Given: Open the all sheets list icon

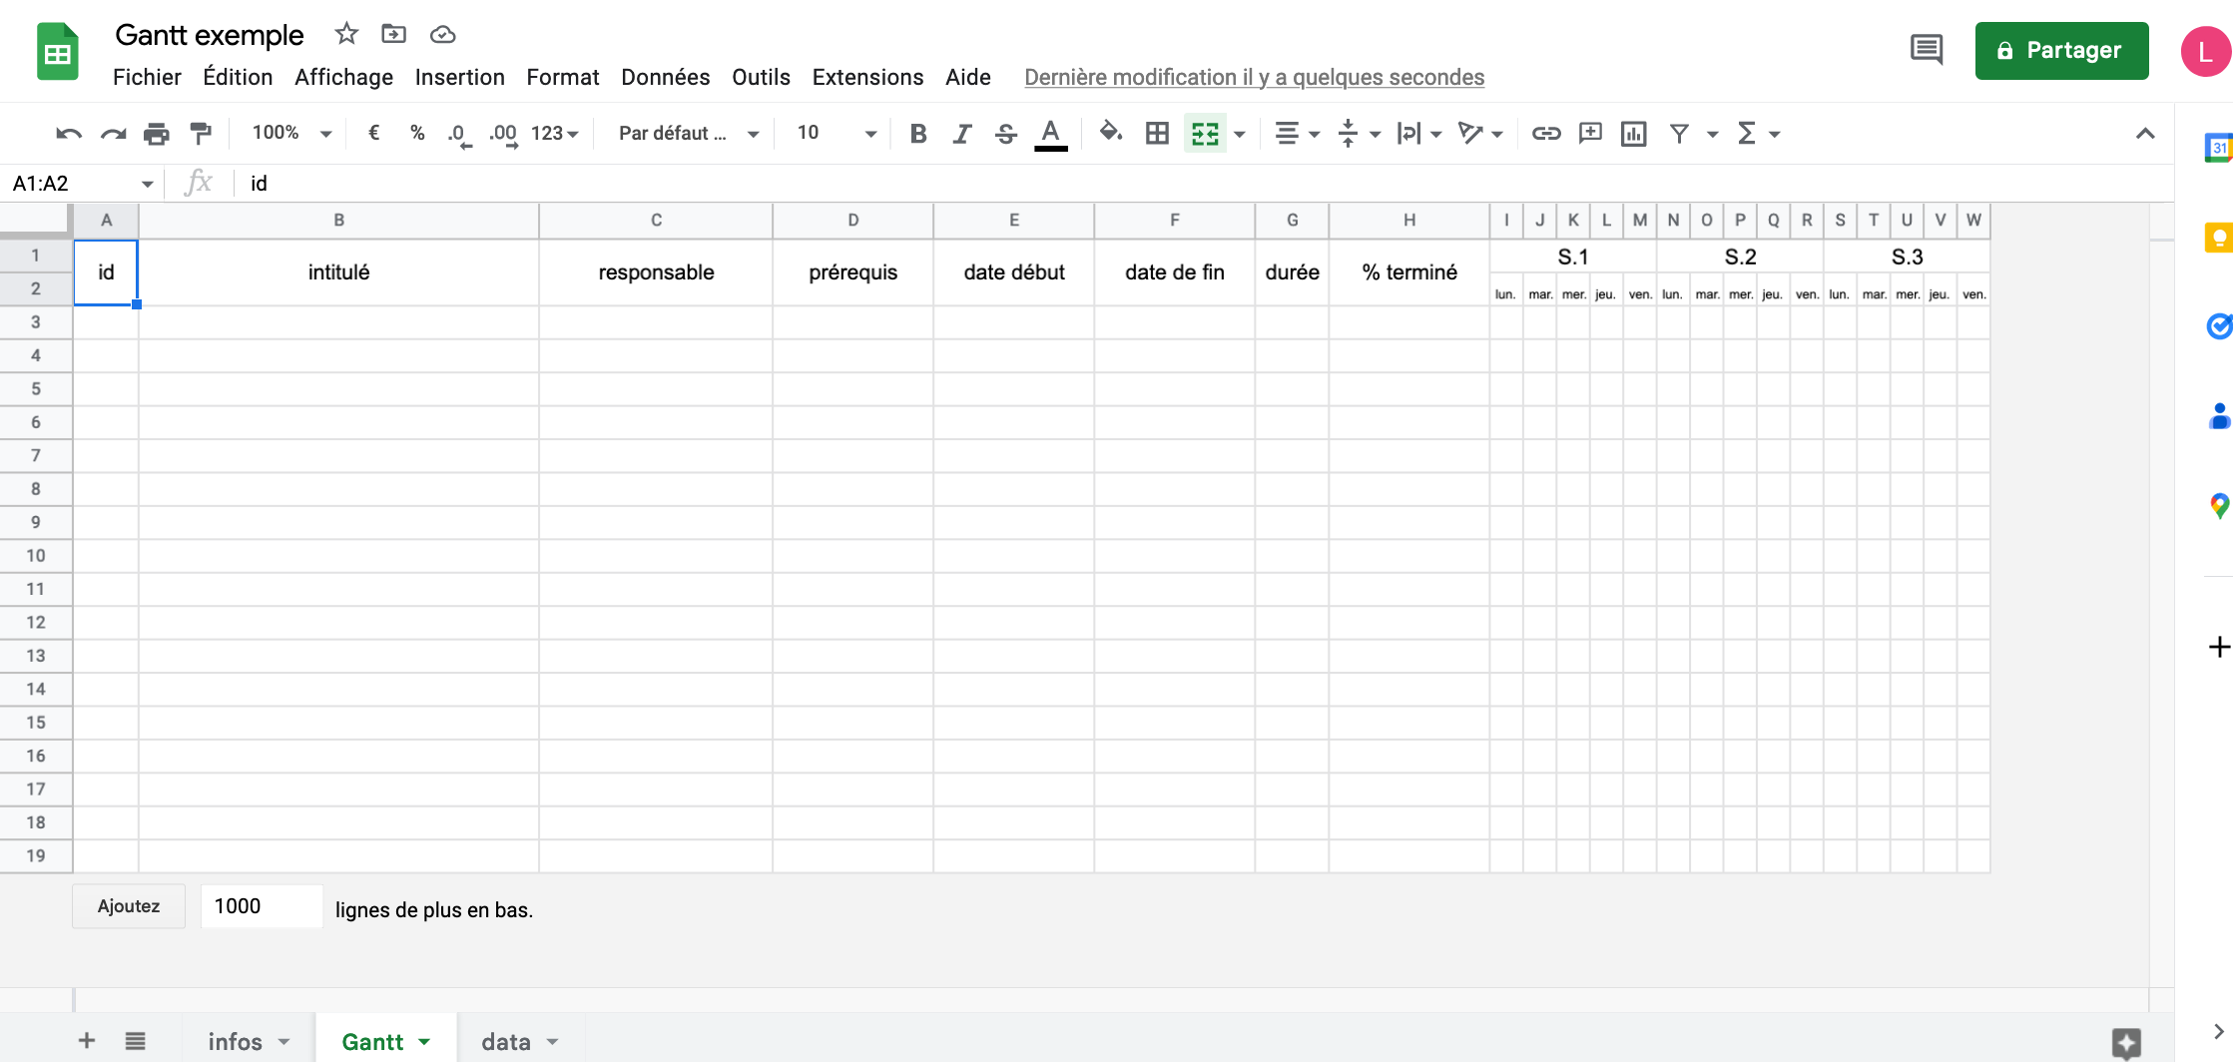Looking at the screenshot, I should tap(136, 1041).
